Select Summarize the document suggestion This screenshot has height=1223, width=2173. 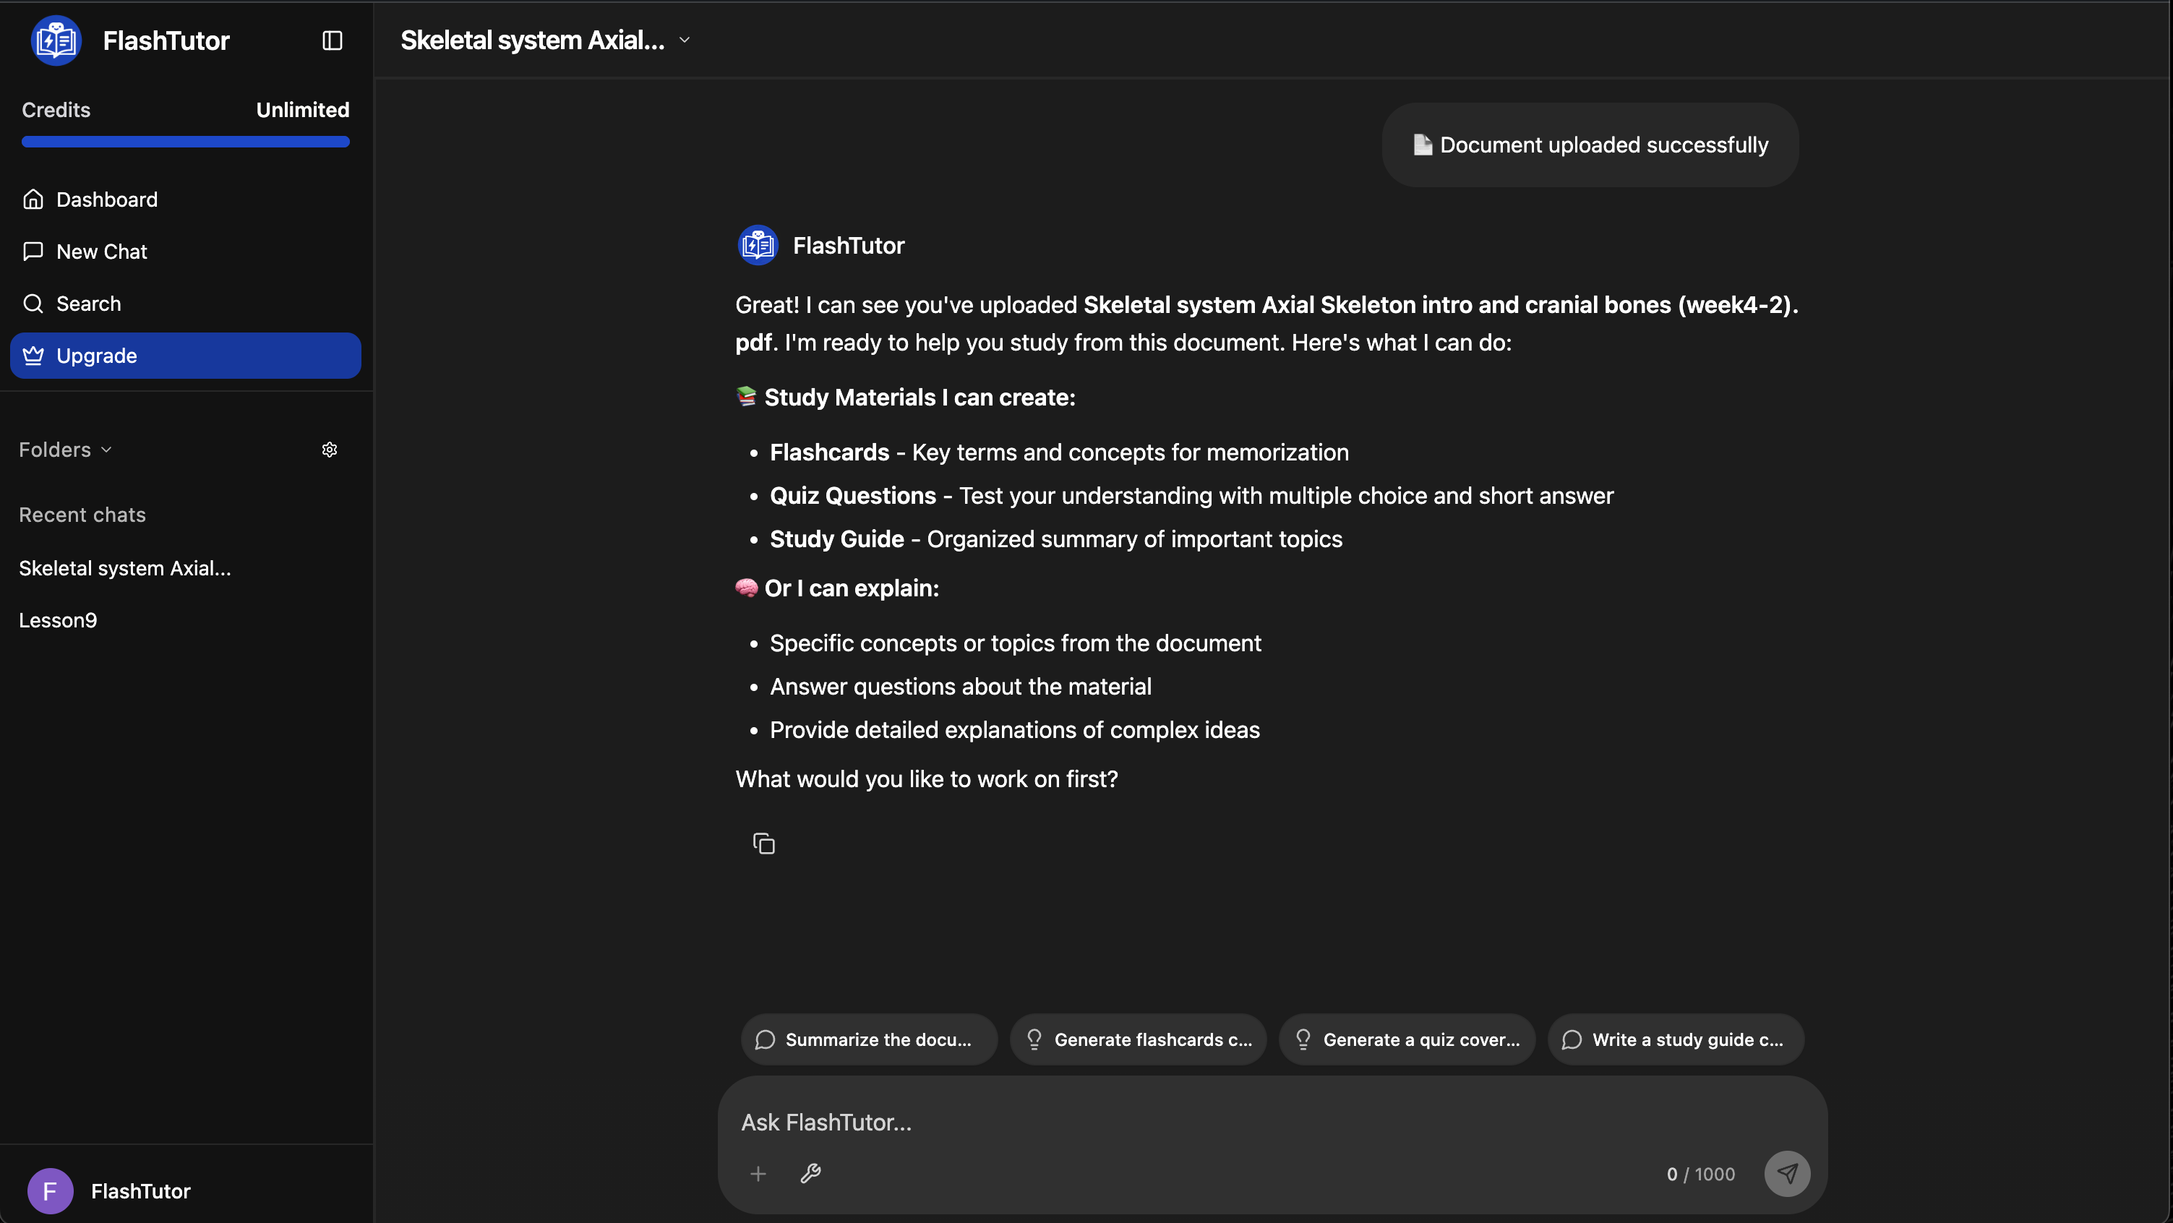click(869, 1039)
